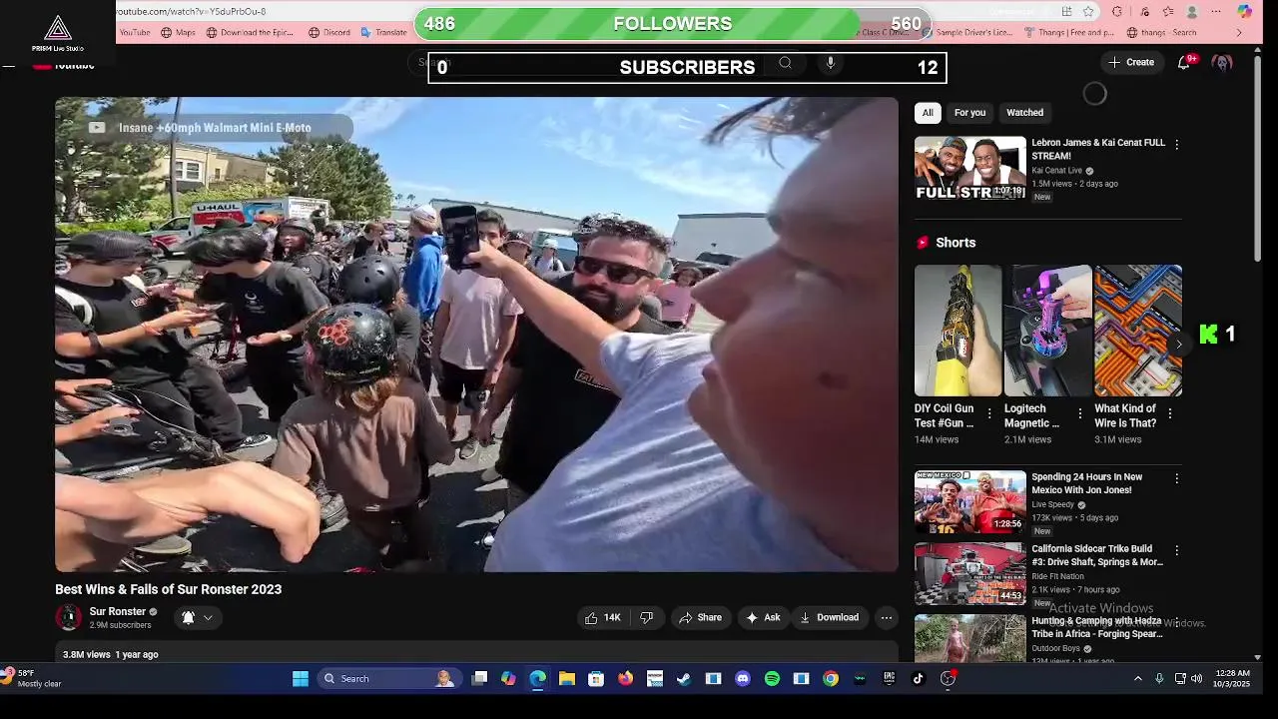
Task: Launch Firefox from taskbar
Action: 625,679
